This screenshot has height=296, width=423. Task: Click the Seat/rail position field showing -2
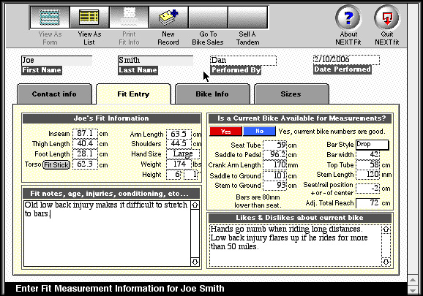367,189
